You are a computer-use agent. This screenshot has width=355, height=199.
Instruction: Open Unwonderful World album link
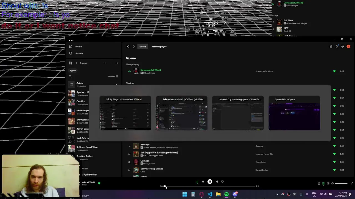click(264, 71)
